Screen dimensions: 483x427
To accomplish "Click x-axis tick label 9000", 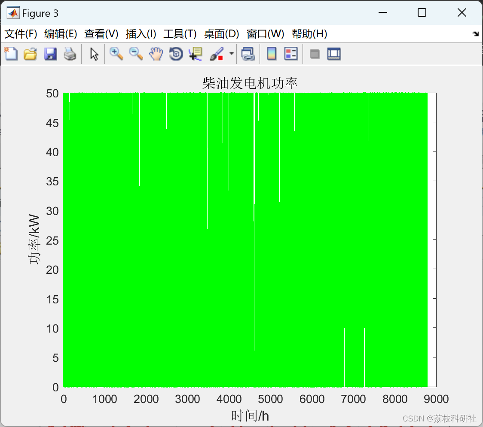I will (436, 399).
